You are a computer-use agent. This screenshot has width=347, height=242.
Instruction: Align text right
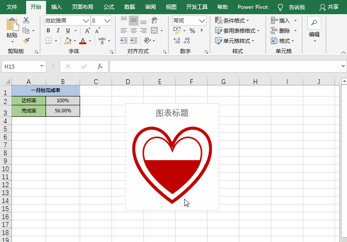(143, 31)
